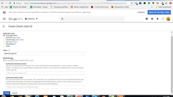This screenshot has height=97, width=173.
Task: Click Authorized JavaScript origins input
Action: [45, 73]
